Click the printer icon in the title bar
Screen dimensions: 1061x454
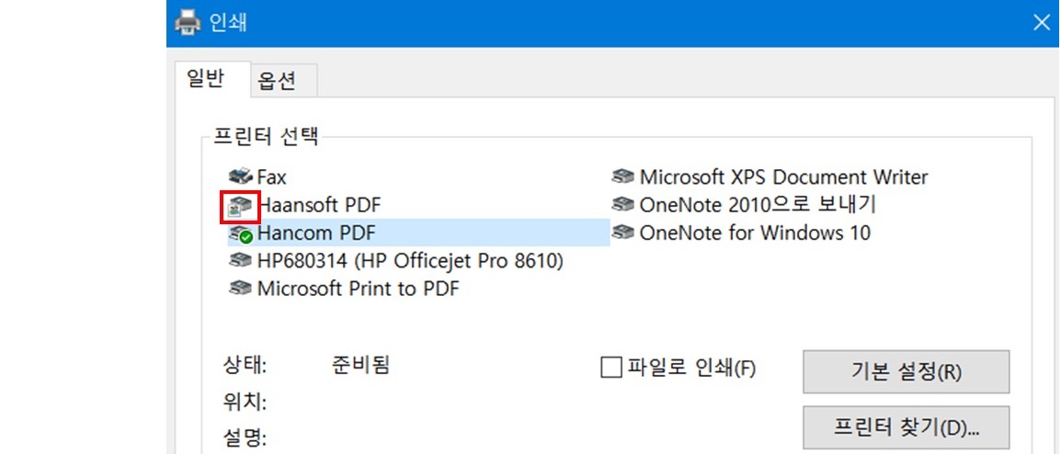click(x=188, y=23)
